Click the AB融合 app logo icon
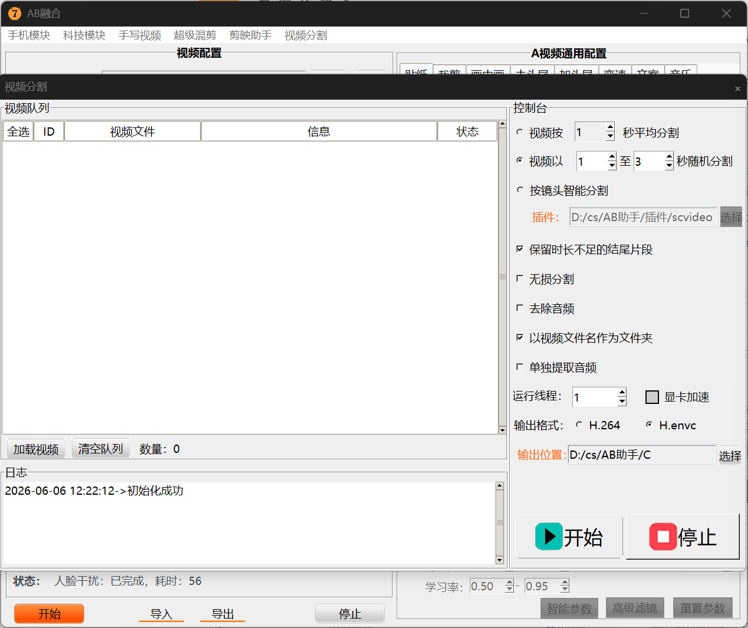 (15, 13)
